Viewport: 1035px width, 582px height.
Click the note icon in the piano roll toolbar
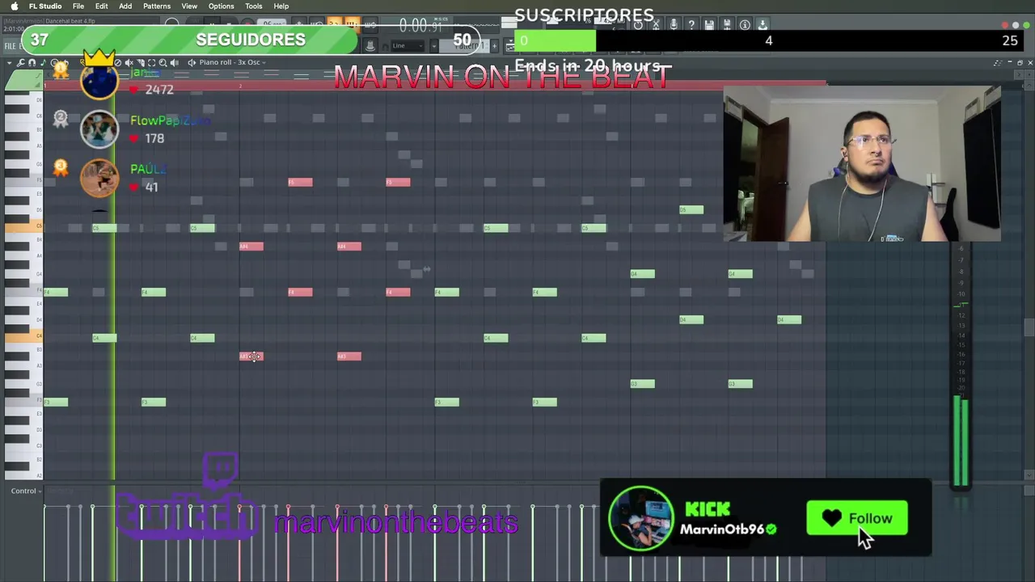(43, 62)
